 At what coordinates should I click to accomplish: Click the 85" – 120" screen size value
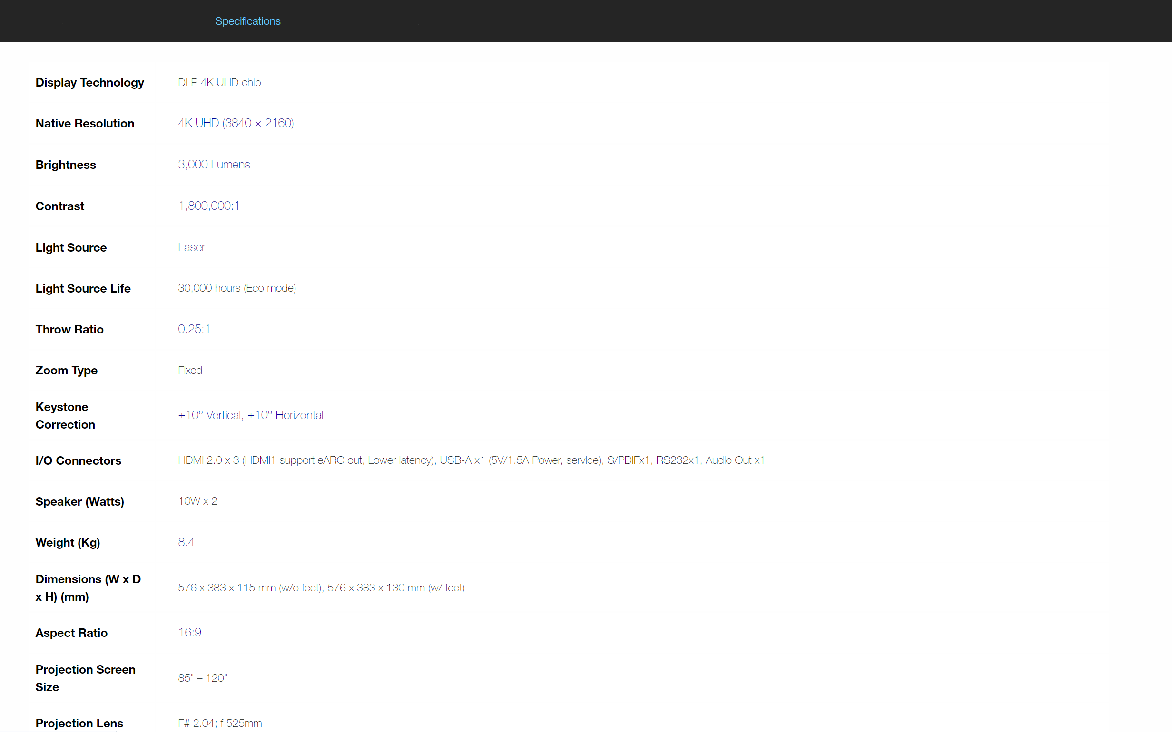pyautogui.click(x=202, y=678)
